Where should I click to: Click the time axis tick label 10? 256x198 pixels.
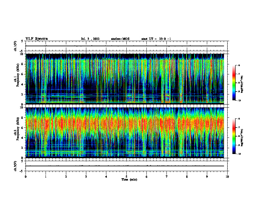click(x=227, y=177)
